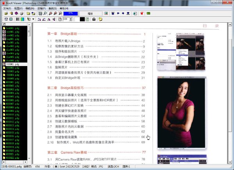Image resolution: width=234 pixels, height=170 pixels.
Task: Go to next page with right arrow
Action: tap(123, 13)
